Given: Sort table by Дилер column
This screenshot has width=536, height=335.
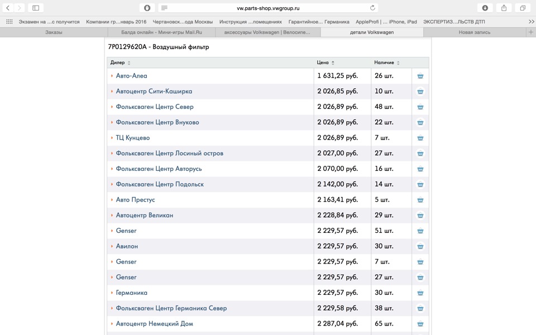Looking at the screenshot, I should pyautogui.click(x=121, y=63).
